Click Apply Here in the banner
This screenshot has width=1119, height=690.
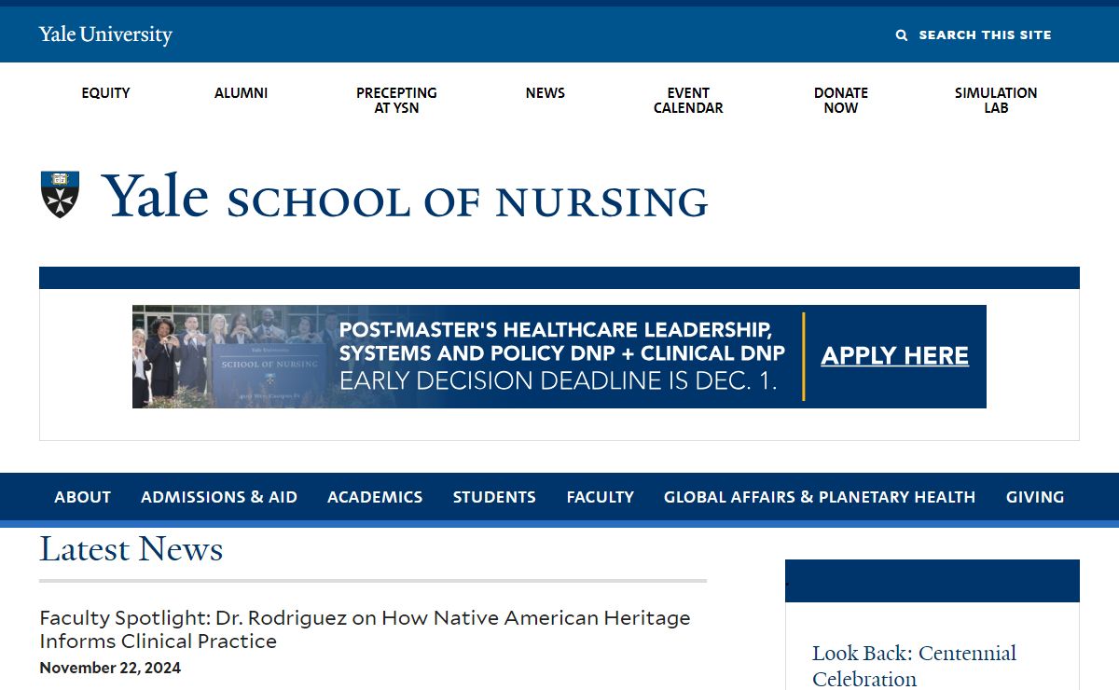(895, 356)
